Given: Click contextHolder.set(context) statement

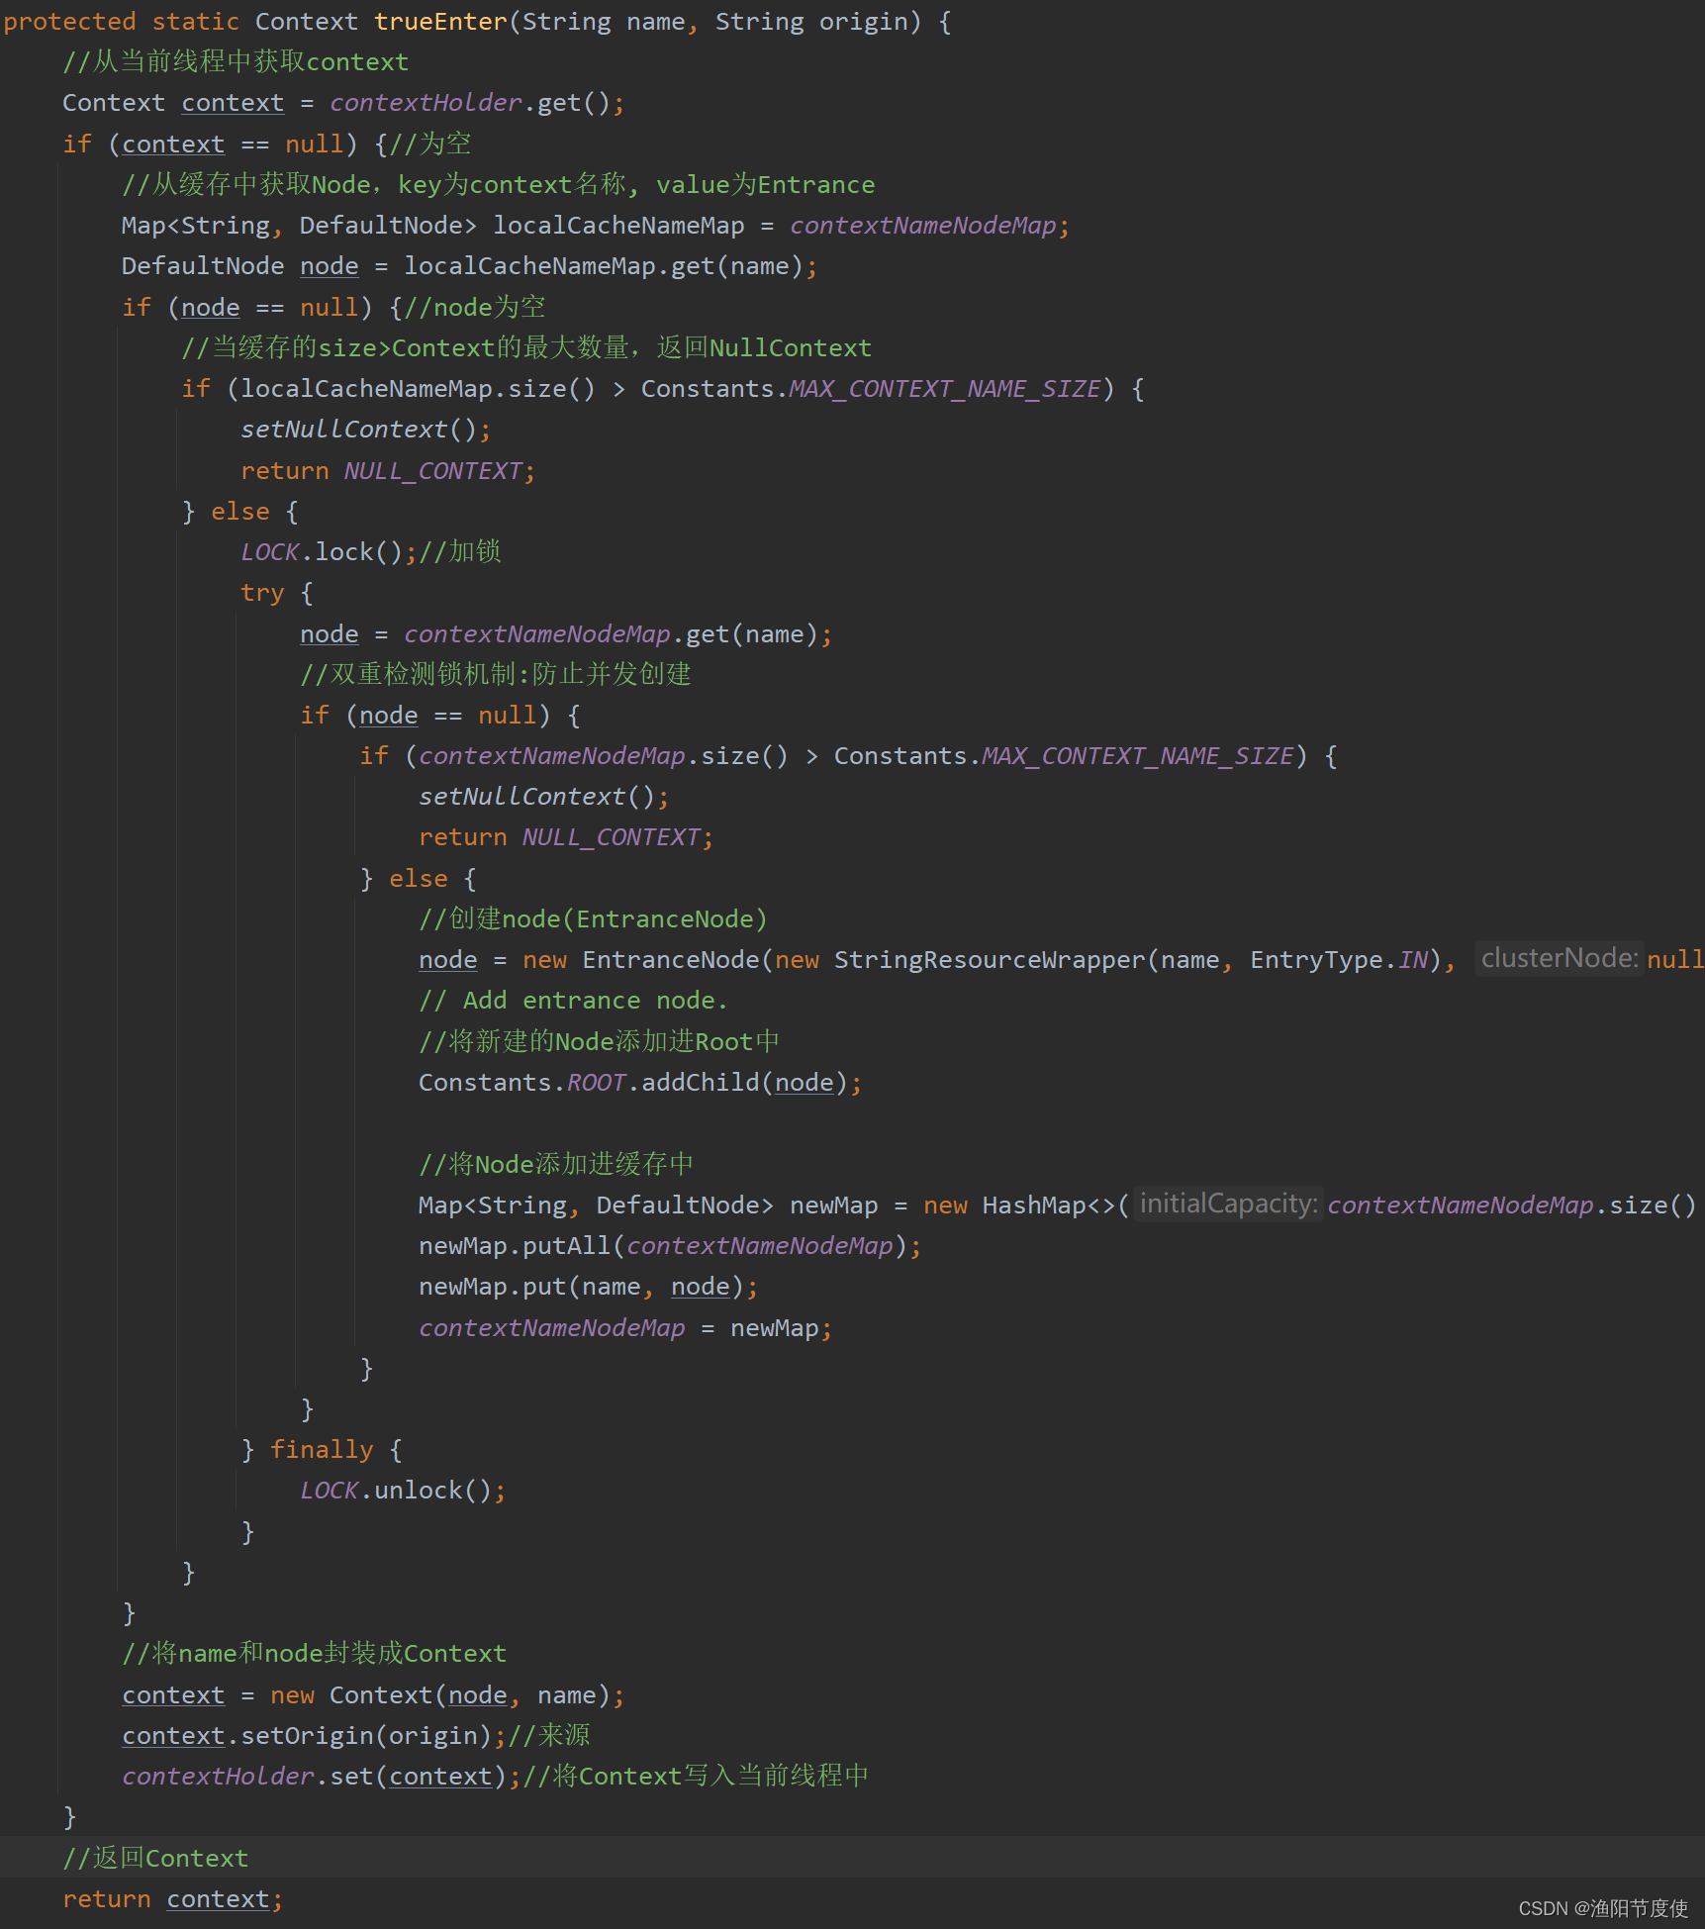Looking at the screenshot, I should (322, 1777).
